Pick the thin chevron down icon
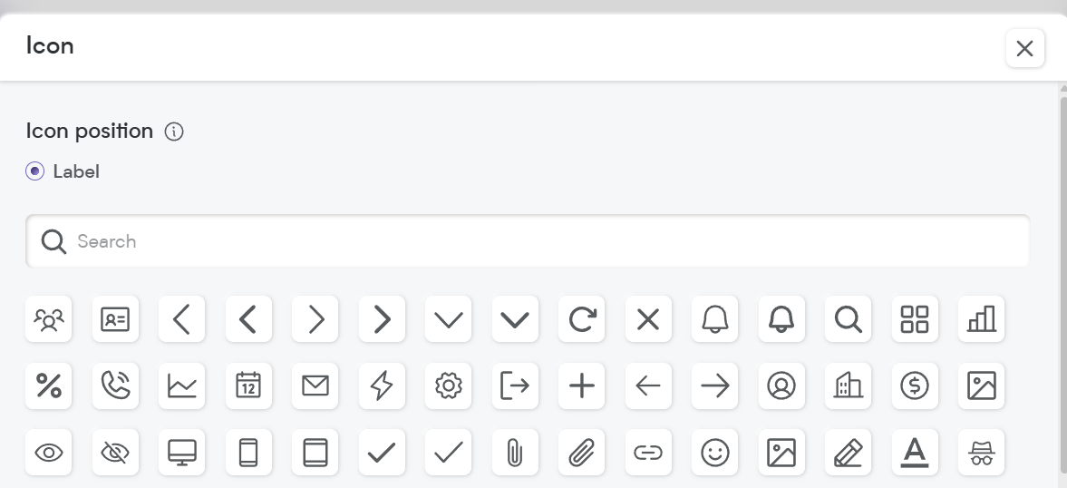Image resolution: width=1067 pixels, height=488 pixels. (x=449, y=318)
